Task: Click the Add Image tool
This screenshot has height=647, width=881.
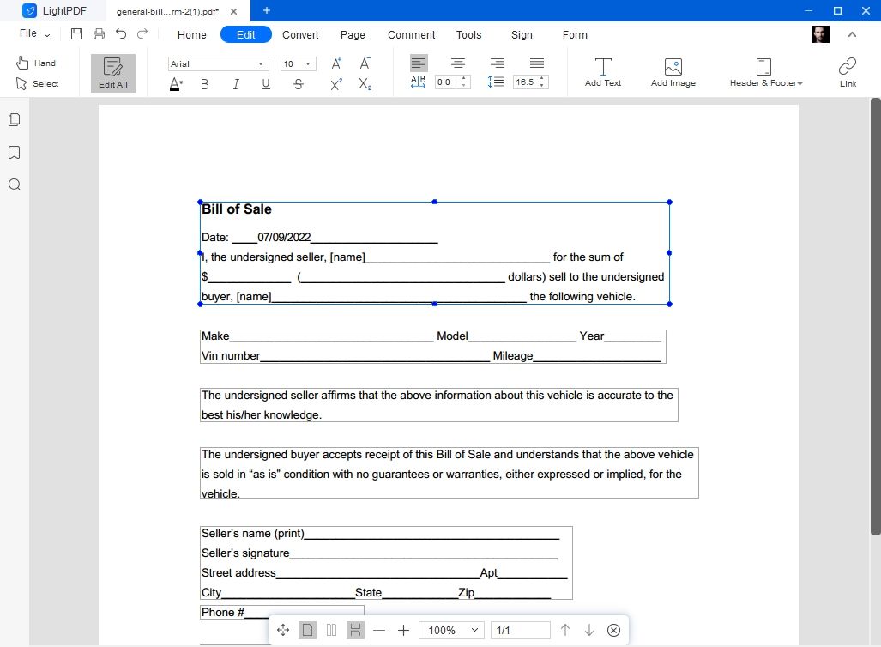Action: (673, 72)
